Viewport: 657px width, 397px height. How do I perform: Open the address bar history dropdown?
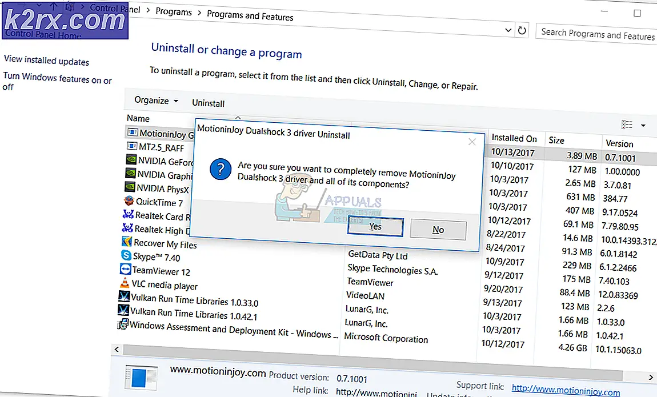(508, 30)
